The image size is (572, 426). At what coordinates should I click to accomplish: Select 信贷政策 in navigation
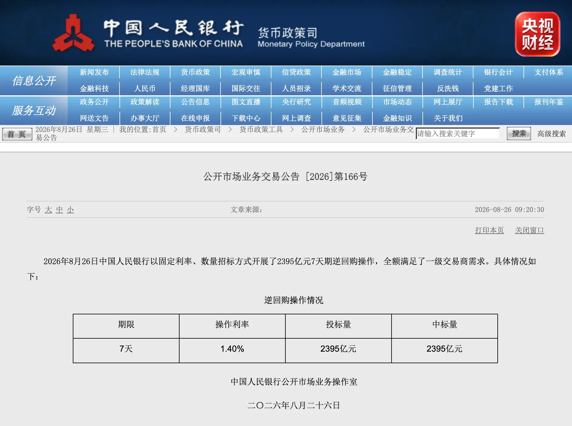(296, 72)
